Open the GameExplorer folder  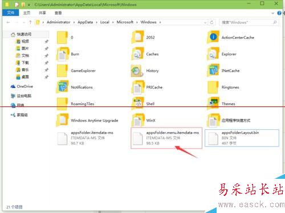click(x=76, y=71)
